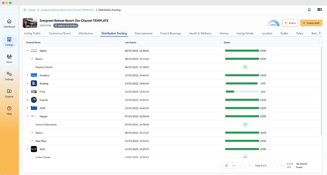327x175 pixels.
Task: Expand the Booking channel row
Action: coord(28,83)
